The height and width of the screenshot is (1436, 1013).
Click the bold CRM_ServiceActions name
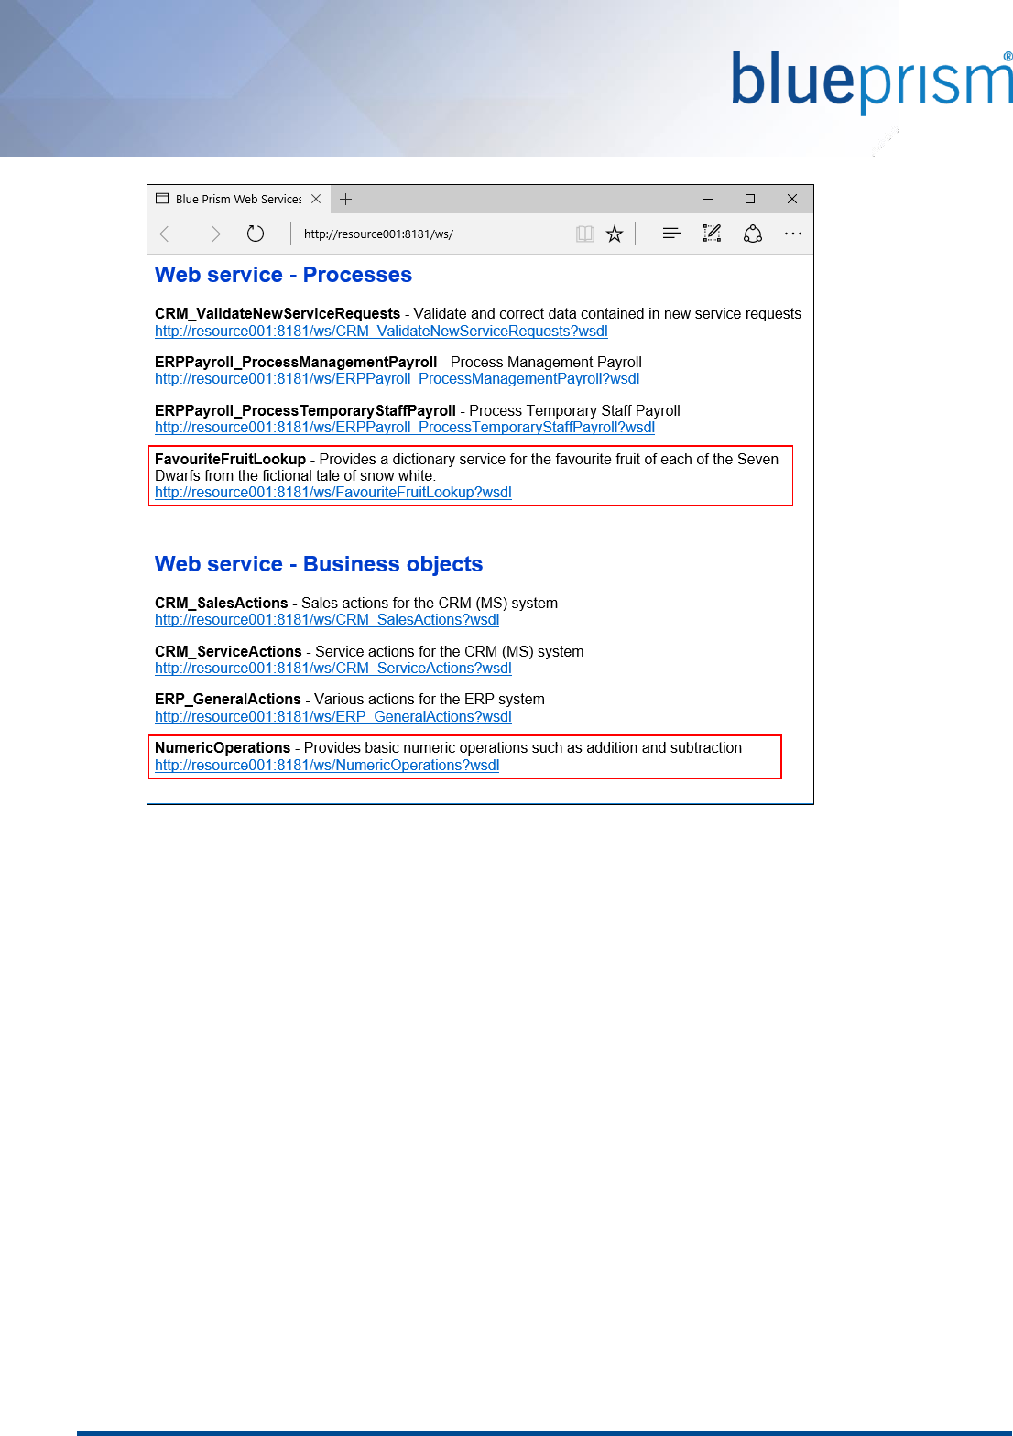pyautogui.click(x=228, y=652)
